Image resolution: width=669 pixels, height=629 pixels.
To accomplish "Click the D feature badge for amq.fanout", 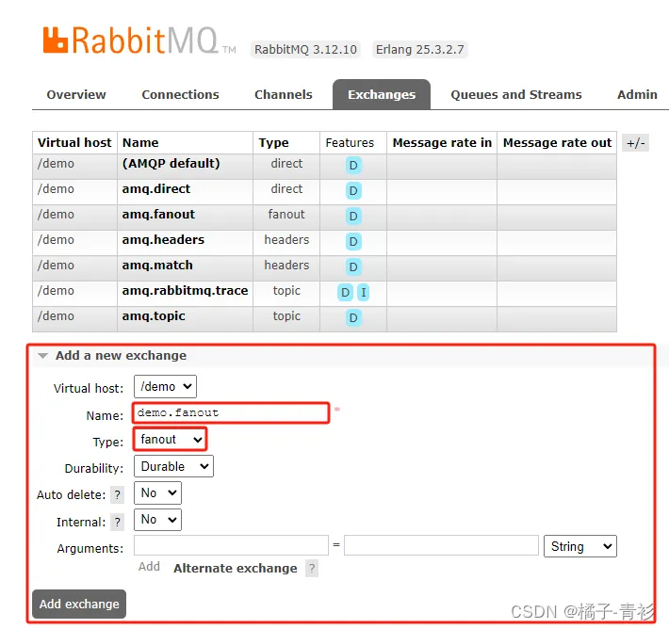I will click(353, 217).
